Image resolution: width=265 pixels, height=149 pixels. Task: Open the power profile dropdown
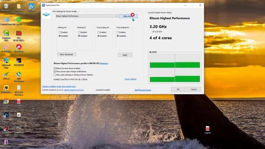(87, 16)
